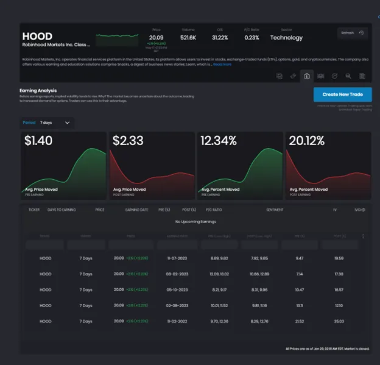Sort by EARNING DATE header in upcoming table

[136, 210]
